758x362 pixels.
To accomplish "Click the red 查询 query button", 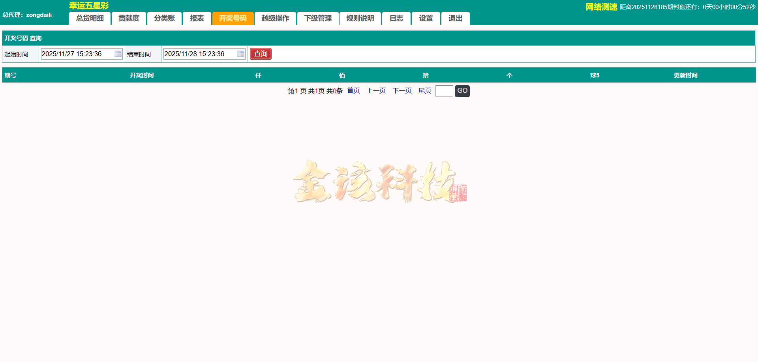I will tap(260, 54).
